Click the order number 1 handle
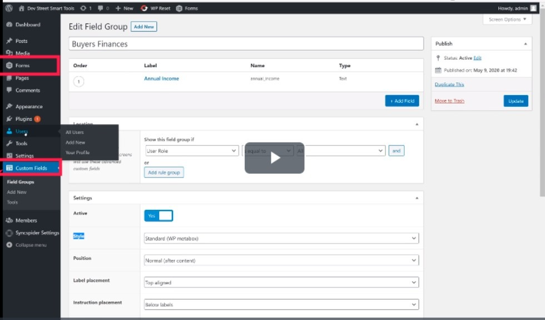 coord(78,82)
